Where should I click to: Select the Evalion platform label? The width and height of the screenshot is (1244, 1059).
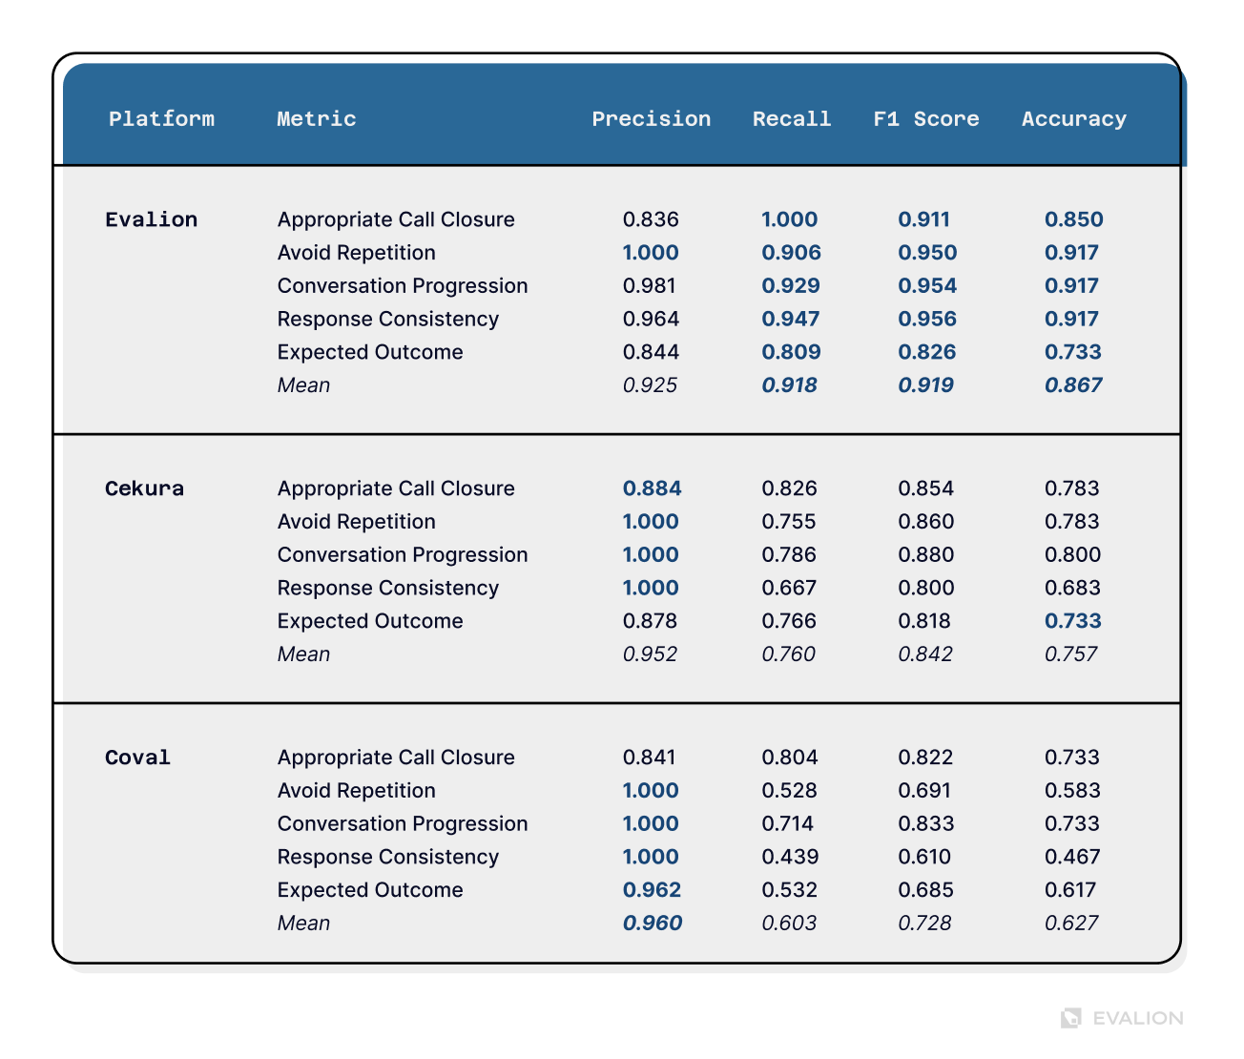point(151,219)
